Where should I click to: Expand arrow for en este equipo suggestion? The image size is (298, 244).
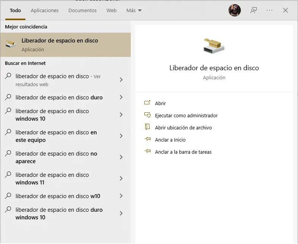pyautogui.click(x=121, y=136)
